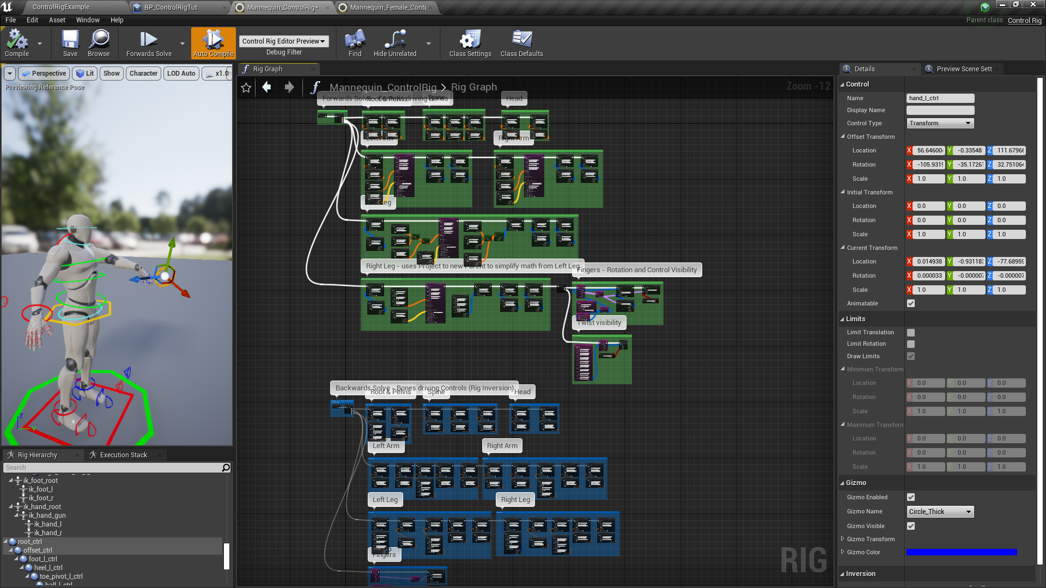Click the source control status icon

(985, 7)
